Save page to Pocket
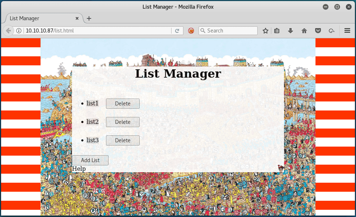The width and height of the screenshot is (356, 217). point(318,31)
